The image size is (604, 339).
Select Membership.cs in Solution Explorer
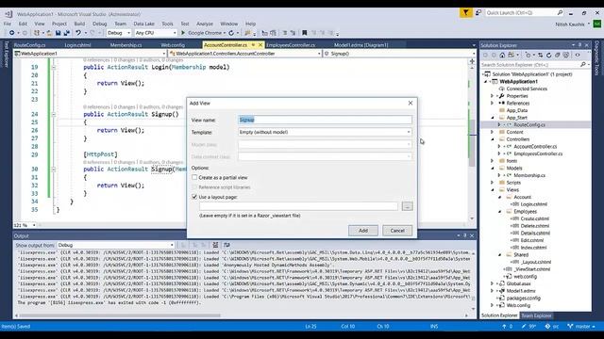(x=529, y=175)
